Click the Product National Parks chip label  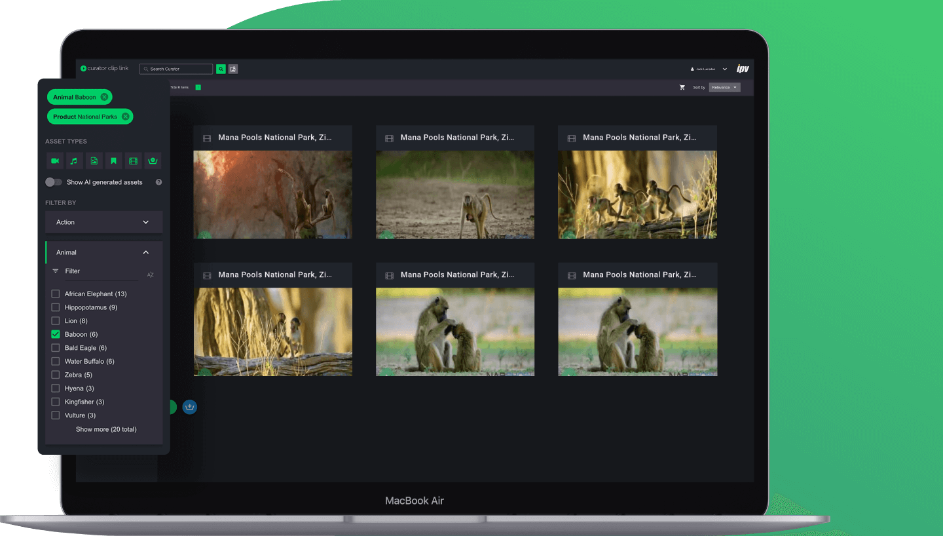pos(85,117)
